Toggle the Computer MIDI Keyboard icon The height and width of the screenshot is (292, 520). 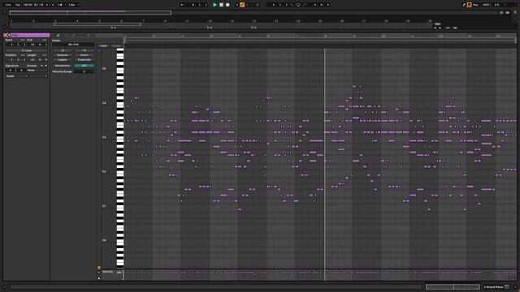click(470, 5)
